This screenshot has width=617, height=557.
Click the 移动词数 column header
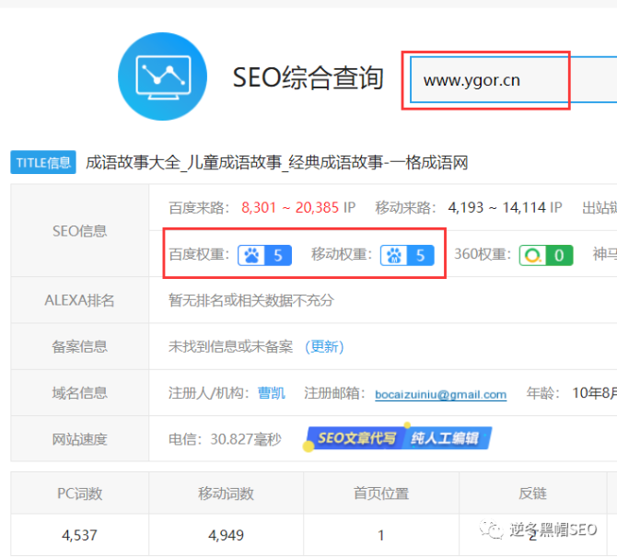click(227, 493)
